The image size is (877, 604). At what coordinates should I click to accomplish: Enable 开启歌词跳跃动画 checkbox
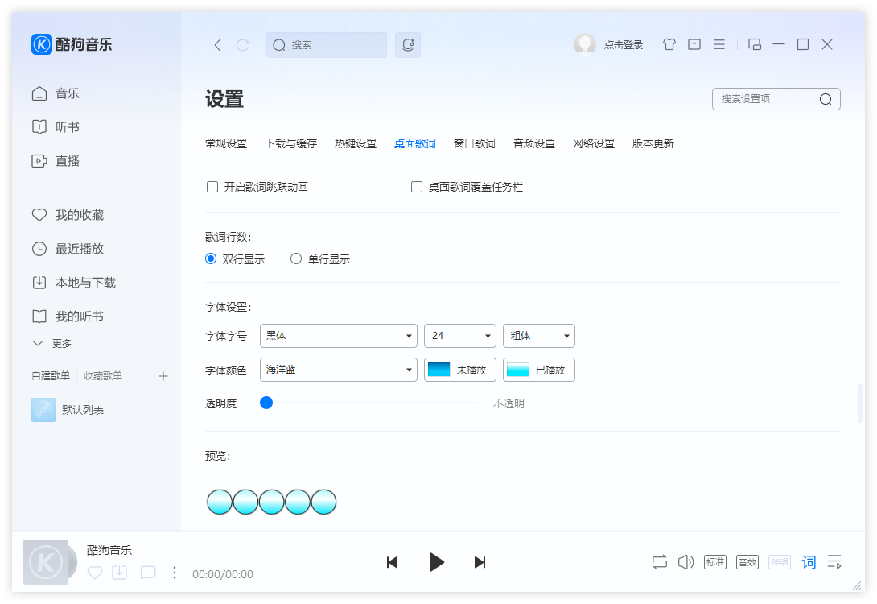212,186
